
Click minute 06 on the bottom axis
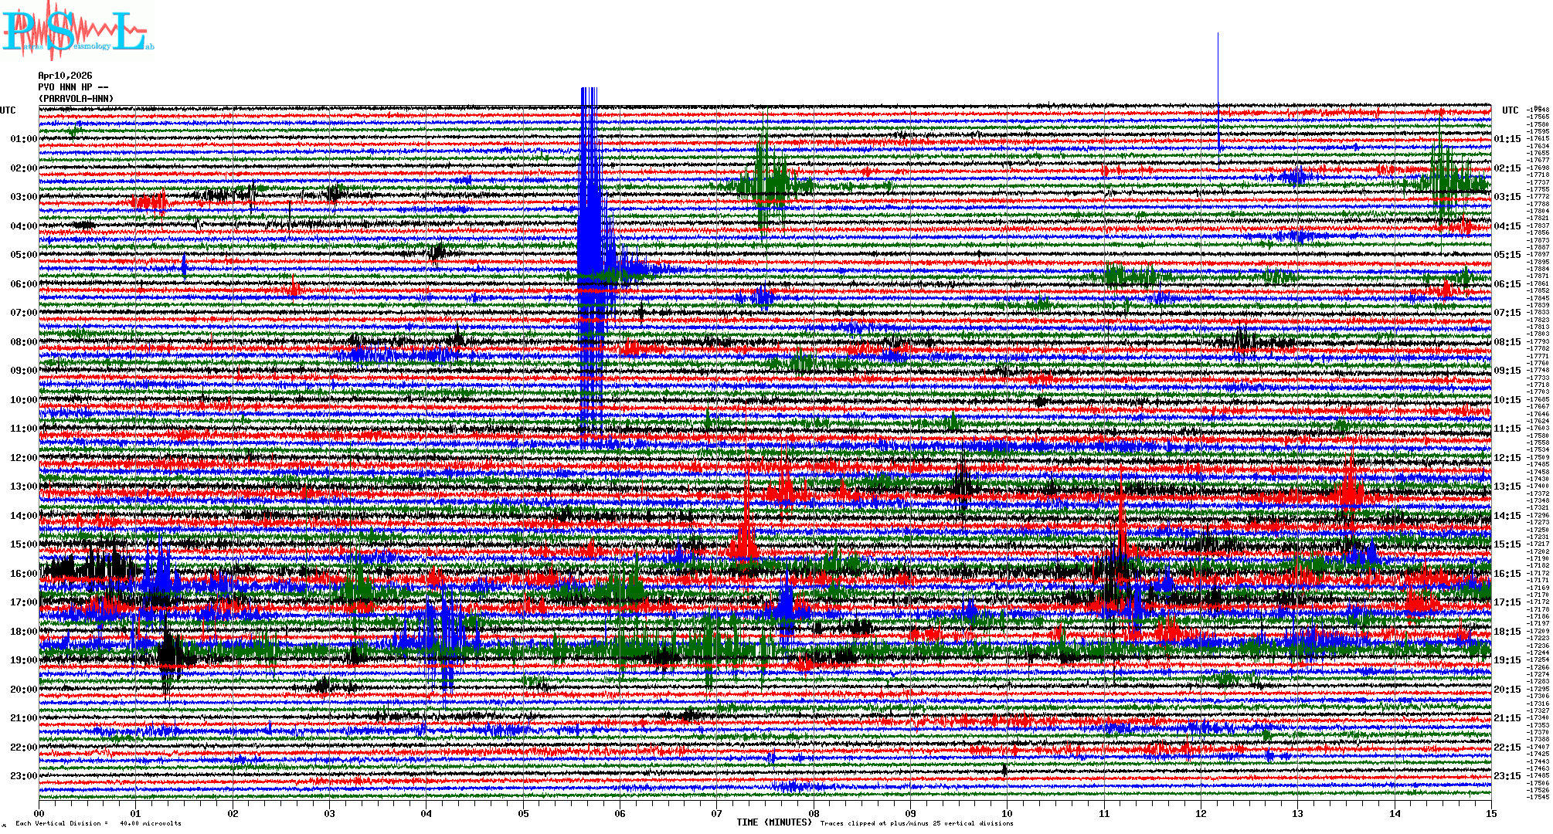coord(620,814)
